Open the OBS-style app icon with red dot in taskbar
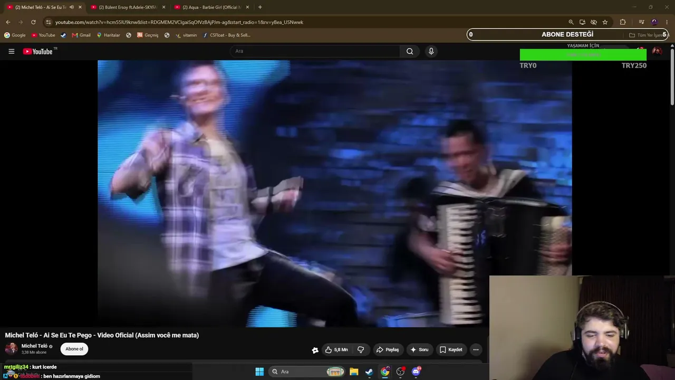 [400, 372]
